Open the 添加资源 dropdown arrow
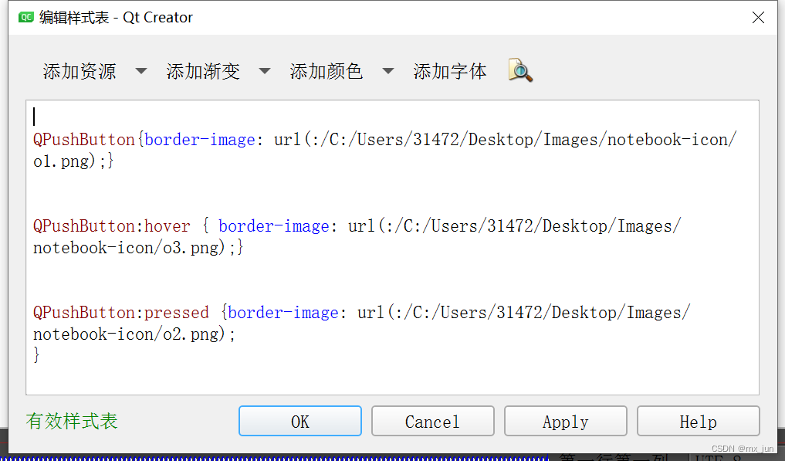Screen dimensions: 785x461 pos(141,71)
